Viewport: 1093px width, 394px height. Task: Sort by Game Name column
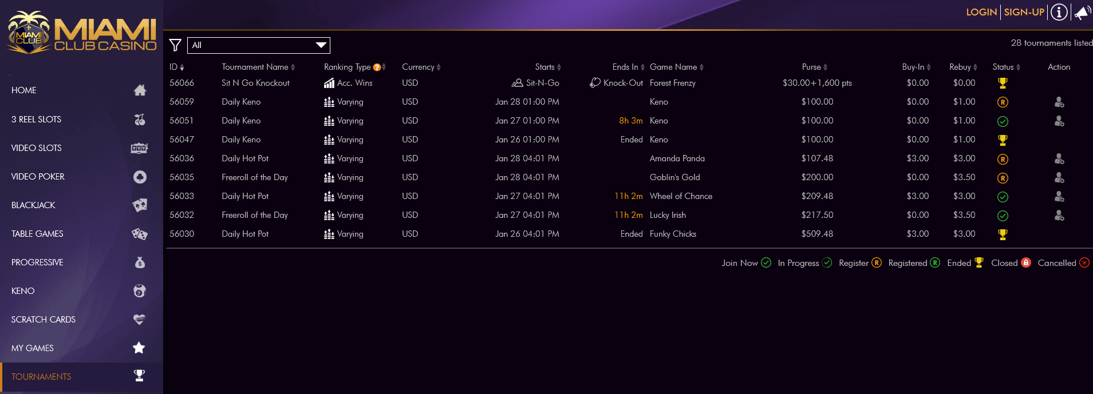coord(677,67)
